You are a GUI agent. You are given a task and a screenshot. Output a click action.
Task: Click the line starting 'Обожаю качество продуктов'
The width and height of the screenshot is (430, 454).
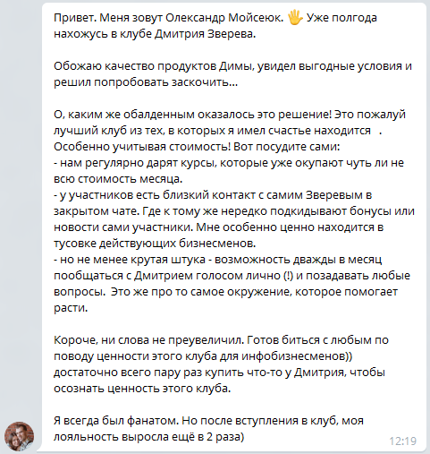tap(232, 66)
